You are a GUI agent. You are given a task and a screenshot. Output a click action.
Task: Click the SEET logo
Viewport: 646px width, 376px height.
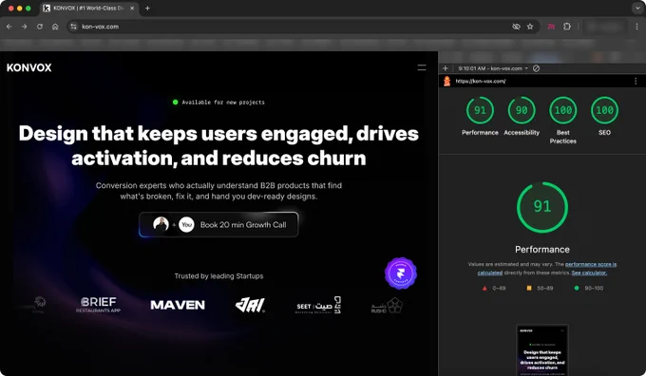[x=318, y=305]
